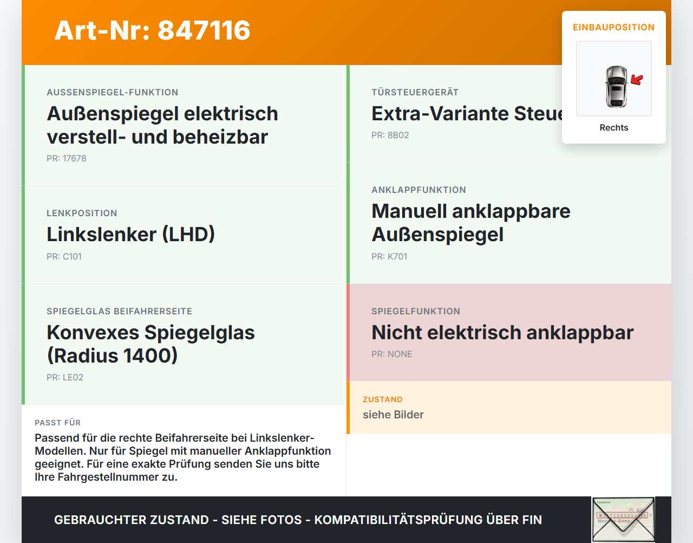Image resolution: width=693 pixels, height=543 pixels.
Task: Click PR: LE02 code text
Action: [65, 378]
